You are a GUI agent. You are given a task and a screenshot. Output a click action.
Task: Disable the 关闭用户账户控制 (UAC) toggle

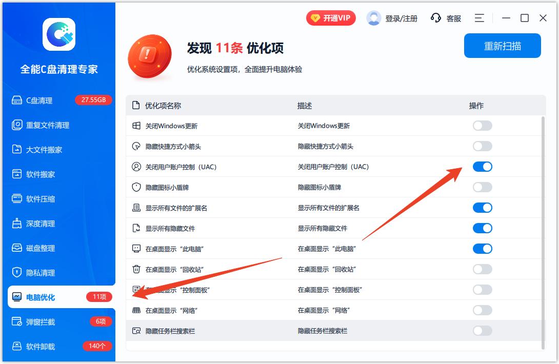point(482,166)
